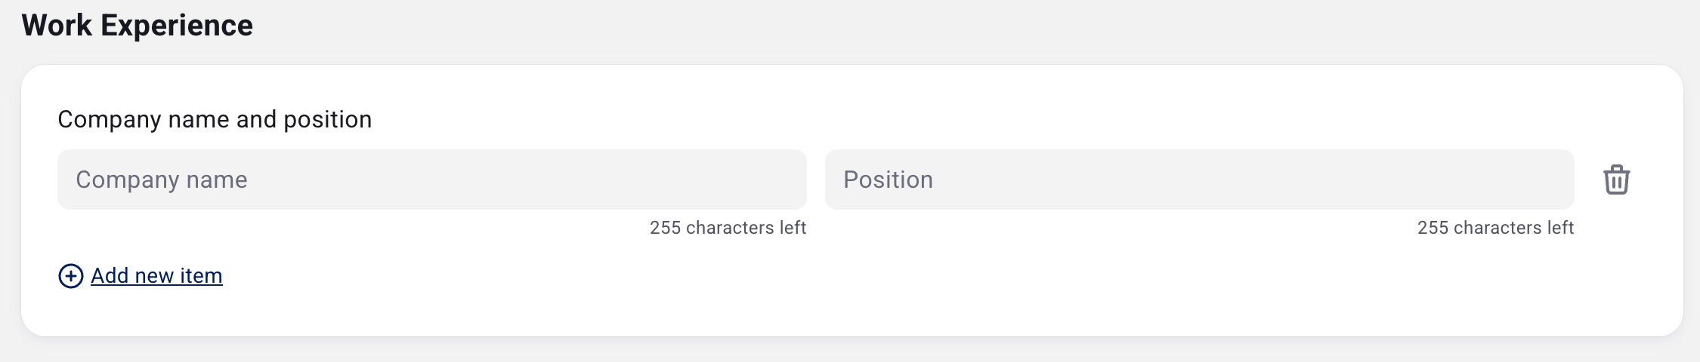Click the Work Experience heading

[138, 26]
